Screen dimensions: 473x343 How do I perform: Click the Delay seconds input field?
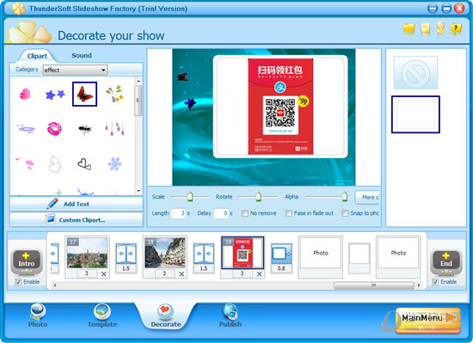point(221,213)
